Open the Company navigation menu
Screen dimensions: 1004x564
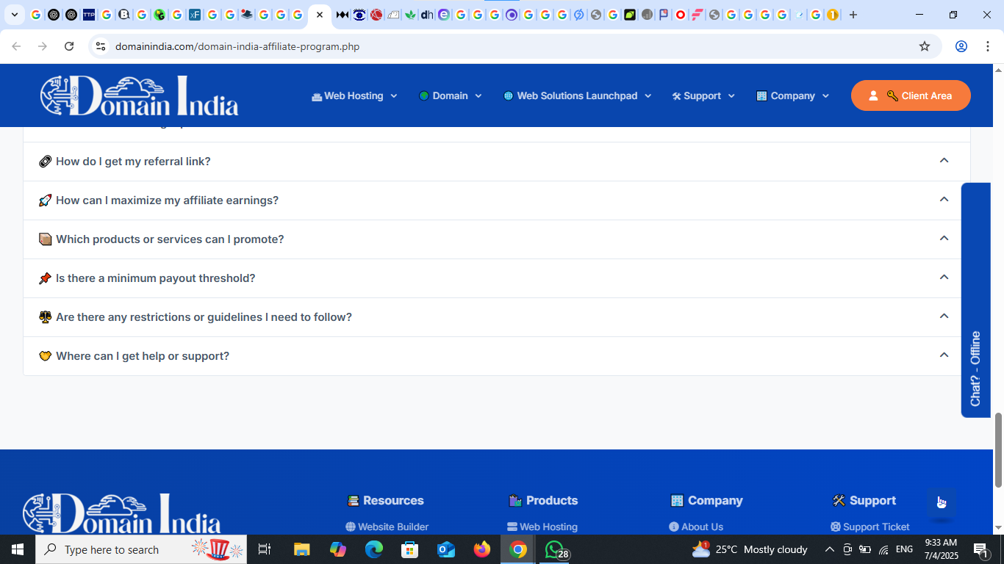pyautogui.click(x=792, y=96)
